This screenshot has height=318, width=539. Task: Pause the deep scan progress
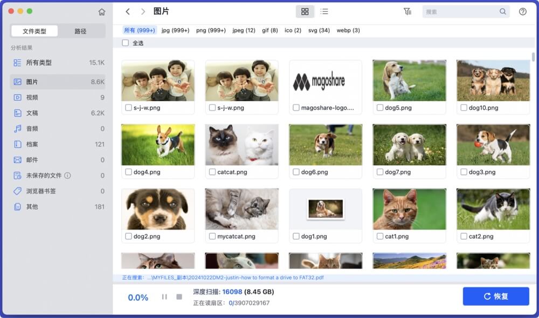tap(164, 296)
